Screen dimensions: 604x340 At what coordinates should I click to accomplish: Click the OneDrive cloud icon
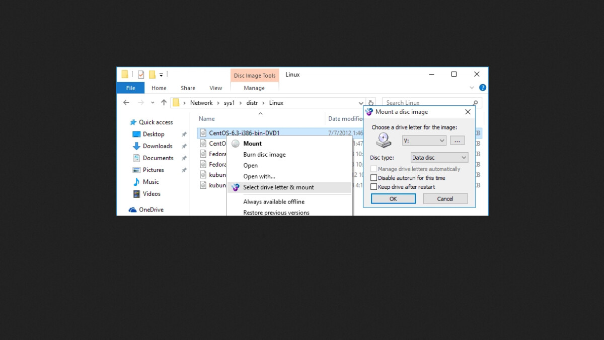point(132,210)
